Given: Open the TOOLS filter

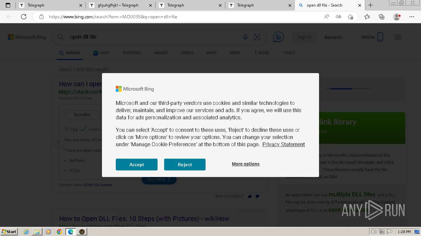Looking at the screenshot, I should (289, 53).
